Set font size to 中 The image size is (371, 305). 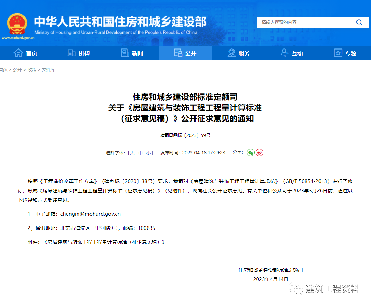[x=141, y=153]
